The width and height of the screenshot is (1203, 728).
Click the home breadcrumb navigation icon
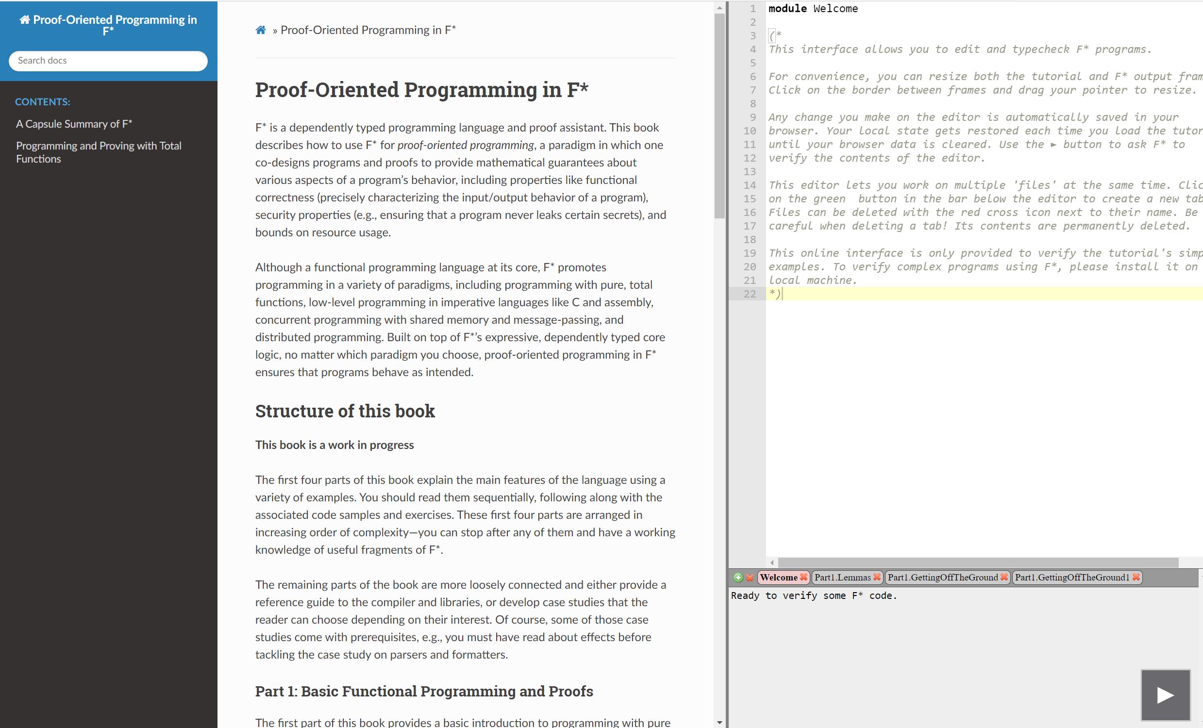coord(261,29)
